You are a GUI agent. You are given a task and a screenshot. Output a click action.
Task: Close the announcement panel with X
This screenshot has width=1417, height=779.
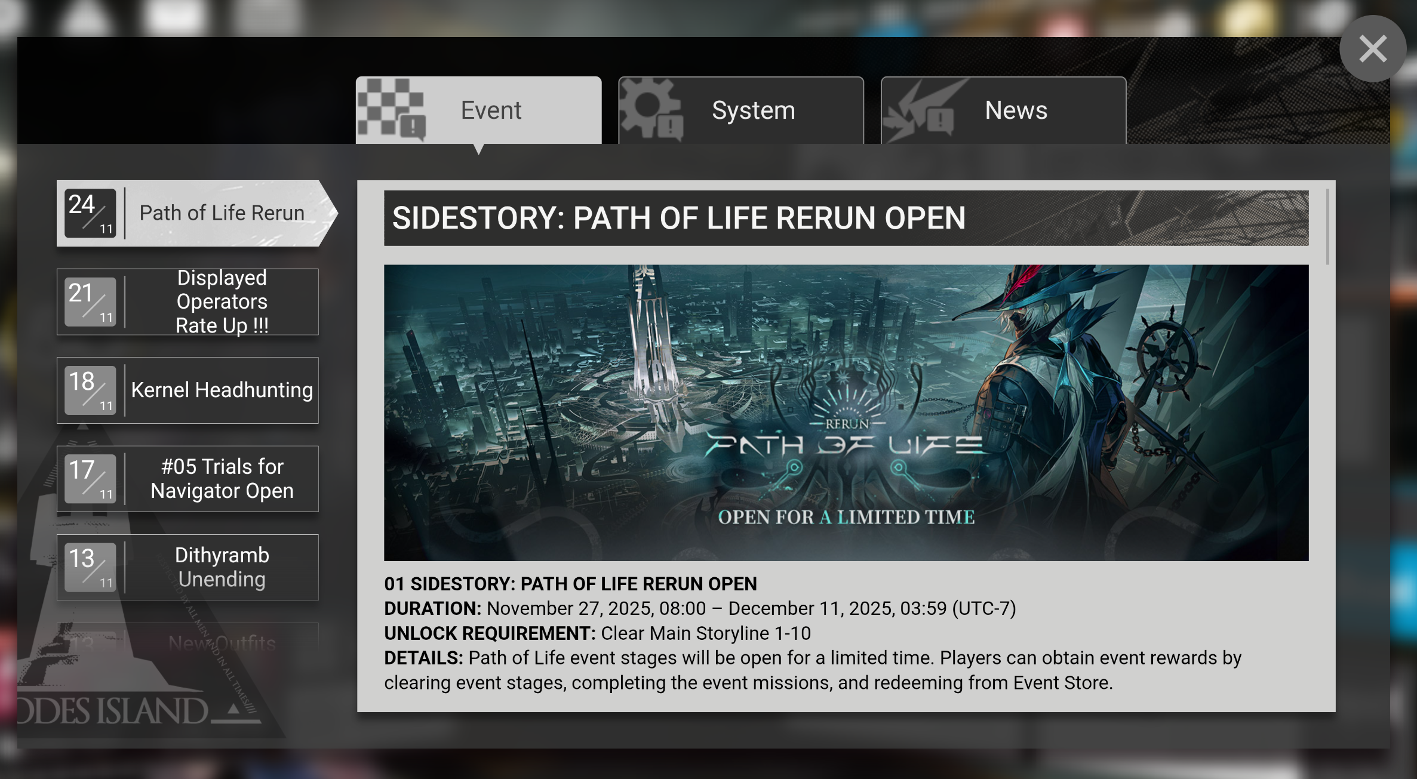pyautogui.click(x=1372, y=49)
